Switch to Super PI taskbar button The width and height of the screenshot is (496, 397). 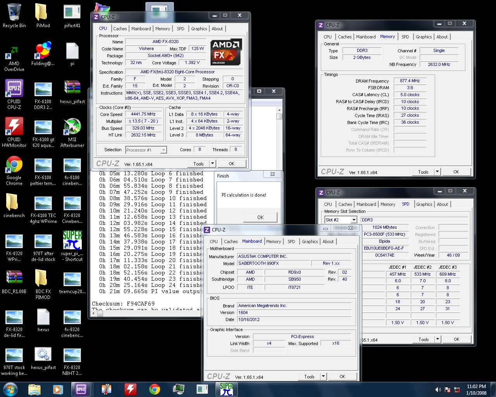pos(226,389)
